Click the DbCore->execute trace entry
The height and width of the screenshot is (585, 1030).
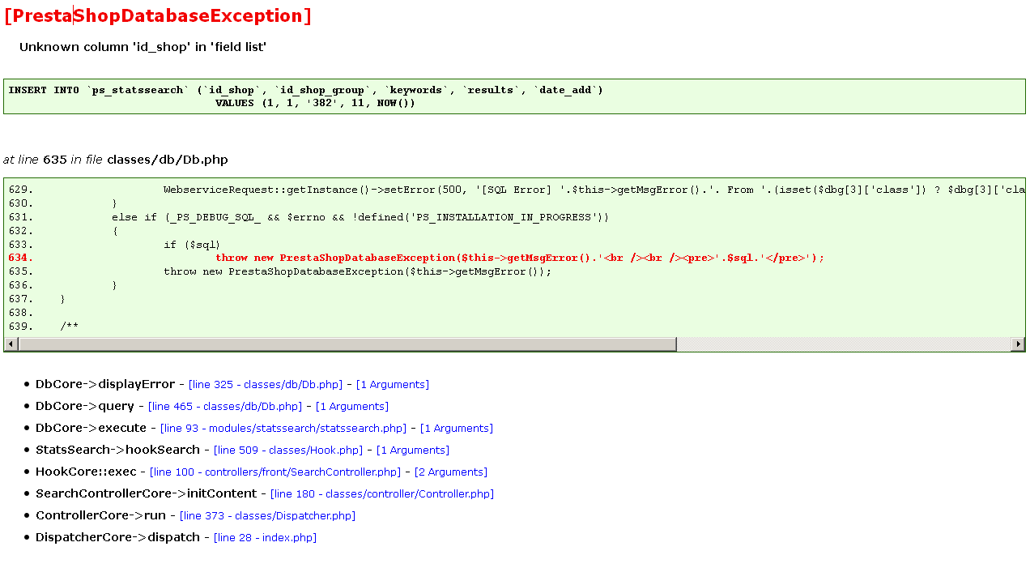point(91,428)
